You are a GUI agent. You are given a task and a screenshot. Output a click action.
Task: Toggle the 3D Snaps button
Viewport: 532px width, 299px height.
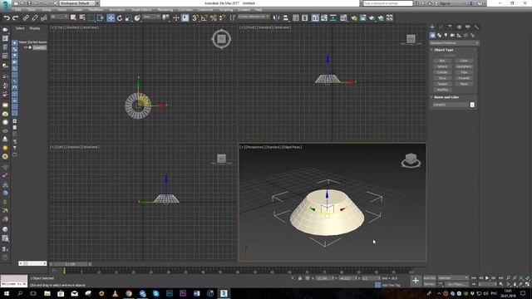[x=195, y=17]
